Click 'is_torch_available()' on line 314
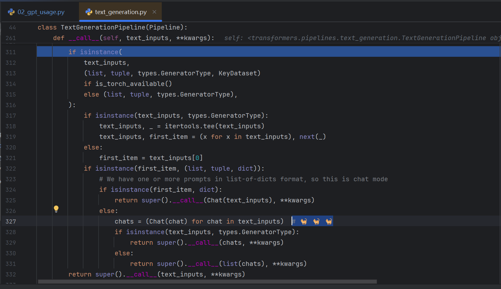The width and height of the screenshot is (501, 289). click(x=134, y=84)
